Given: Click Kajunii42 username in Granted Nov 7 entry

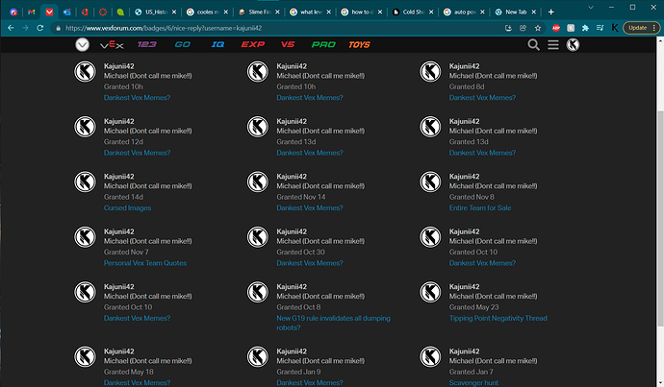Looking at the screenshot, I should click(x=119, y=231).
